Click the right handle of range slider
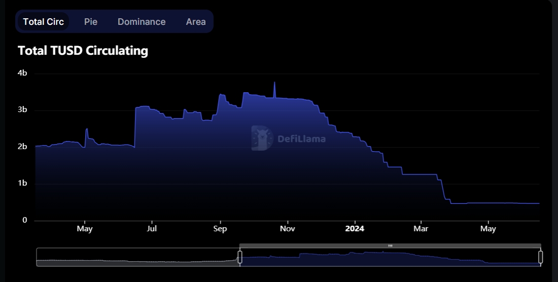Viewport: 558px width, 282px height. coord(541,257)
